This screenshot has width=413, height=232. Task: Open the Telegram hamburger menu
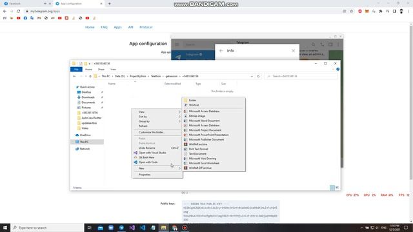pos(177,44)
